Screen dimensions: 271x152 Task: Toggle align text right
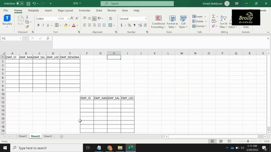tap(94, 25)
